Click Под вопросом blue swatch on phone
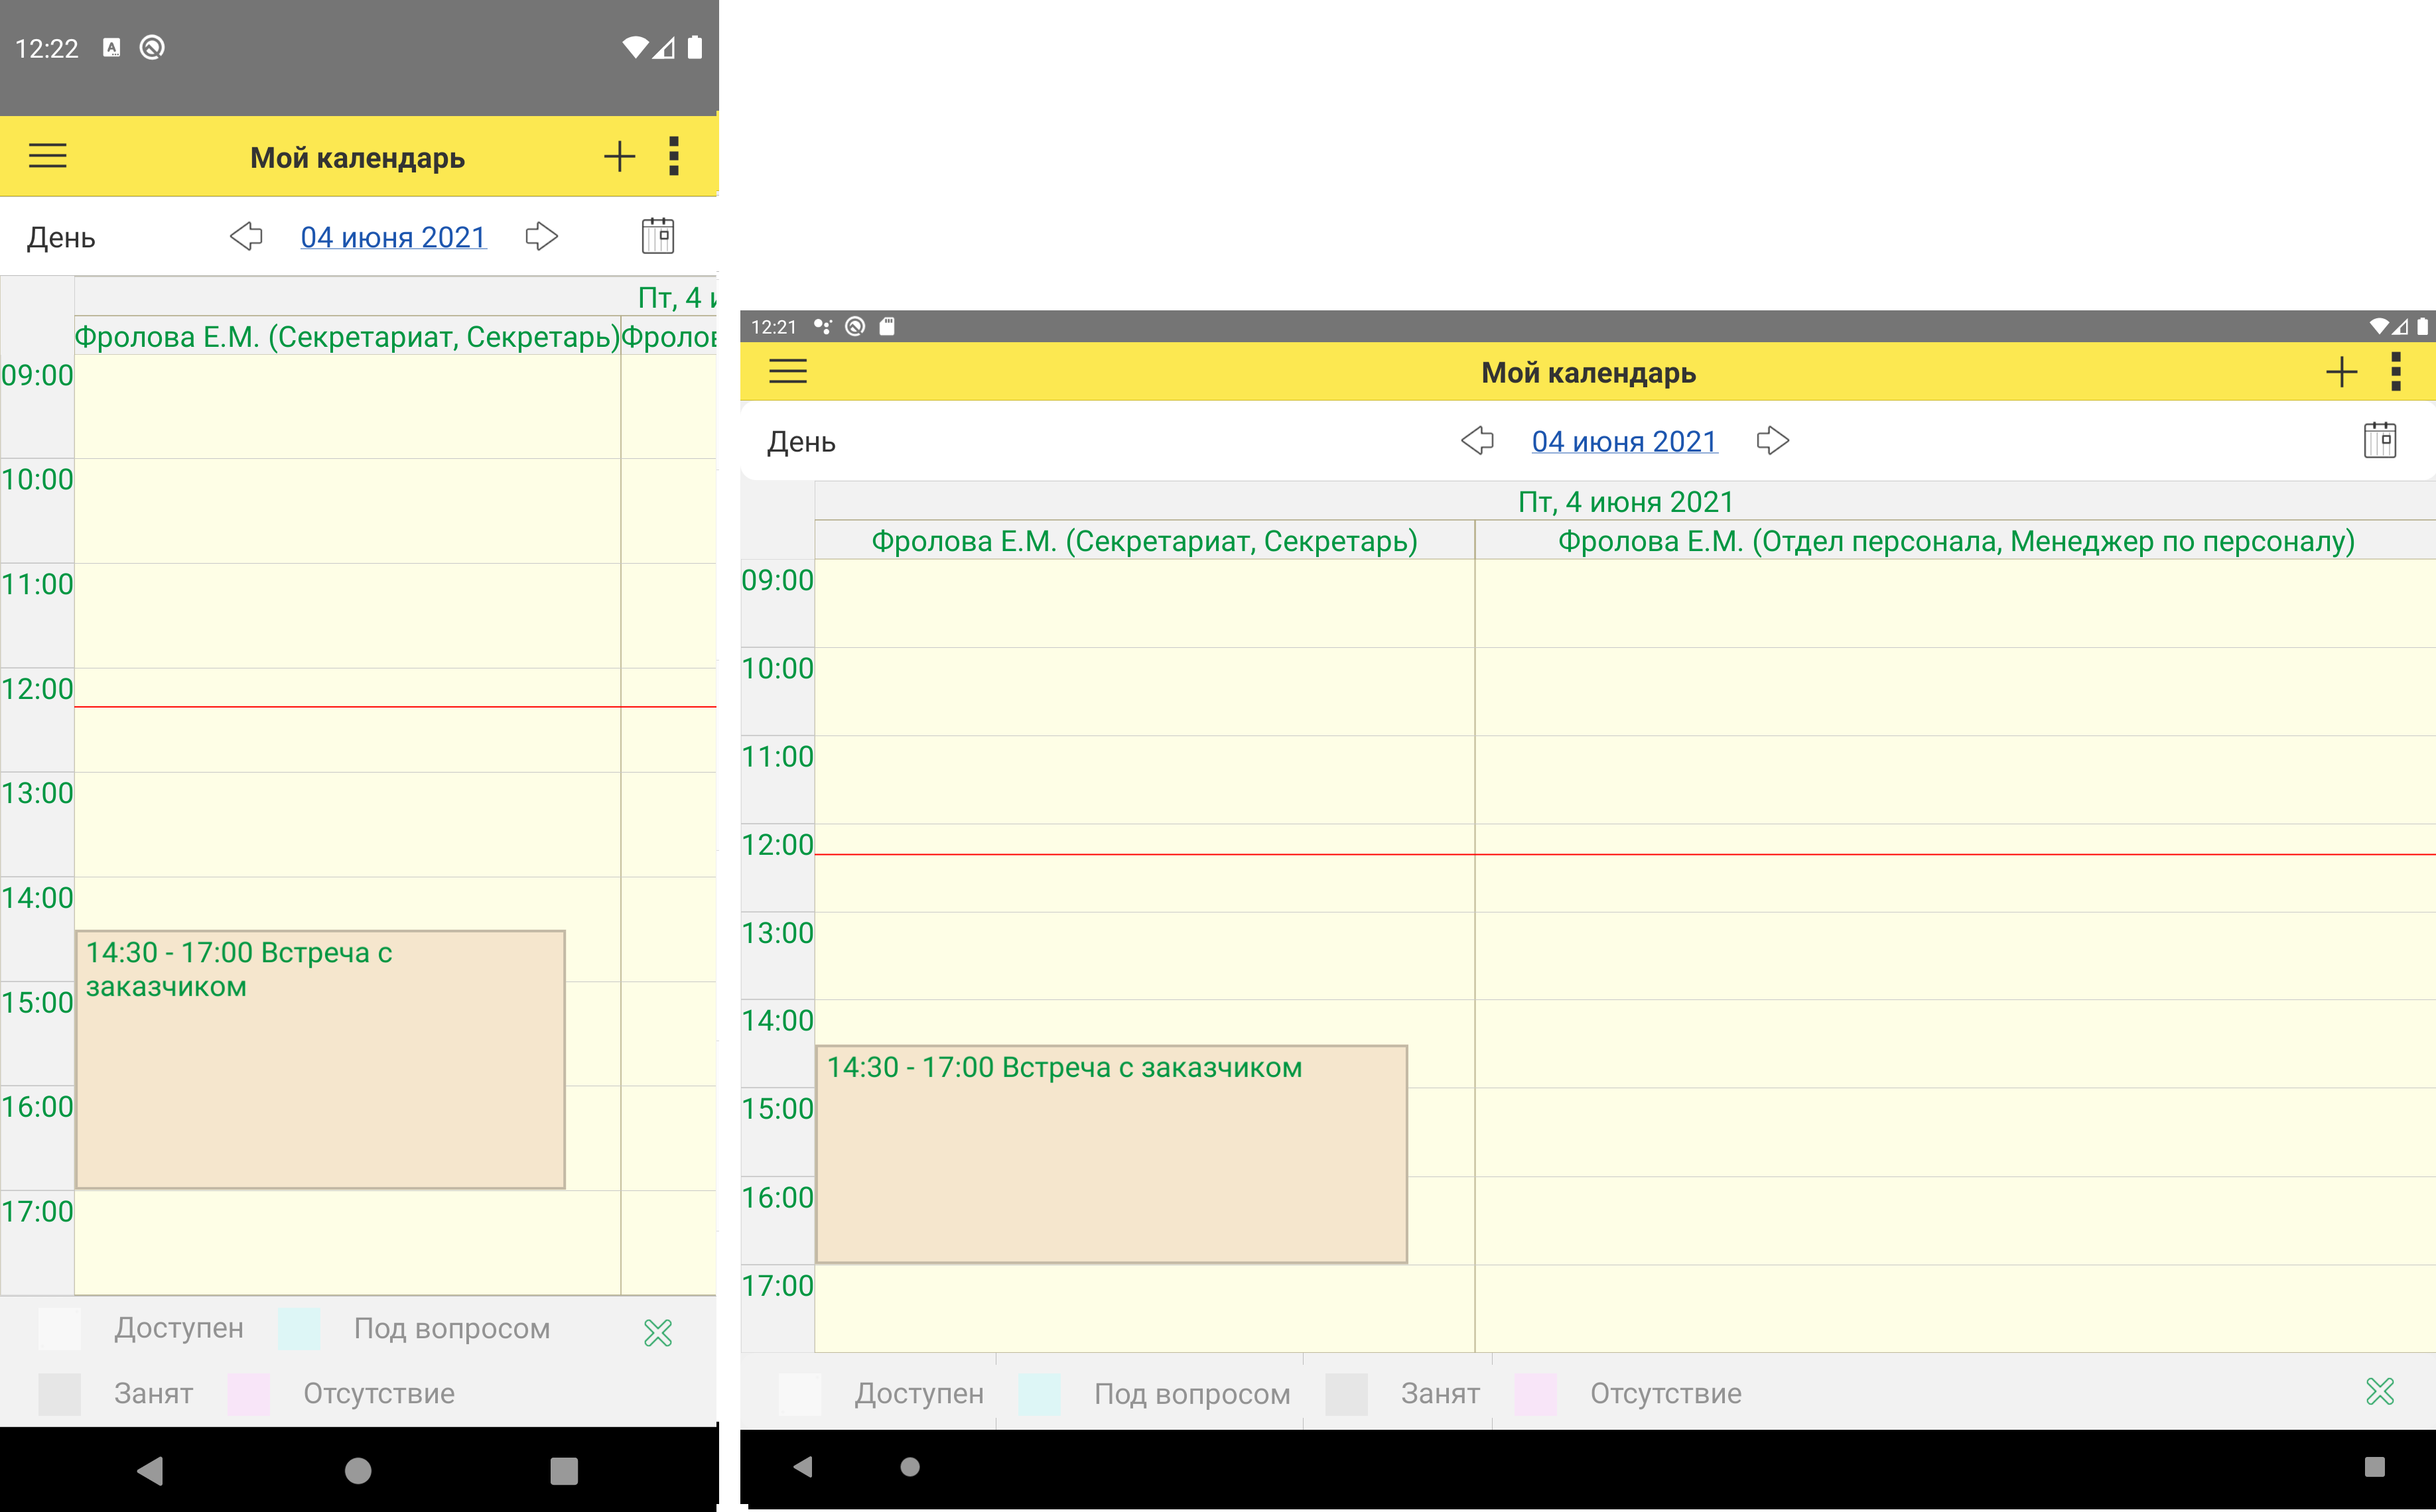 coord(299,1328)
